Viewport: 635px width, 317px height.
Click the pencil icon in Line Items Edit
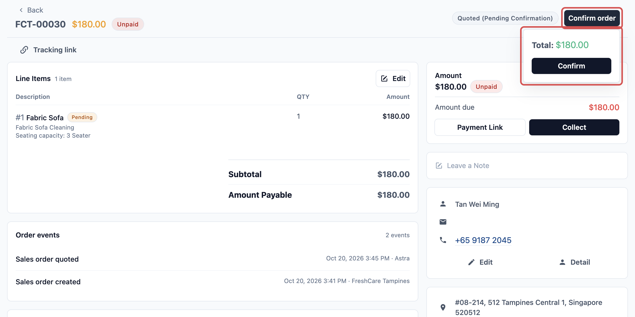[384, 78]
